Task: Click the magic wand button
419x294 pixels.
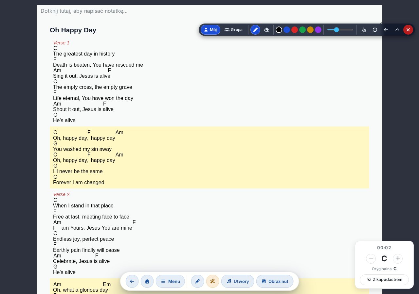Action: pyautogui.click(x=213, y=281)
